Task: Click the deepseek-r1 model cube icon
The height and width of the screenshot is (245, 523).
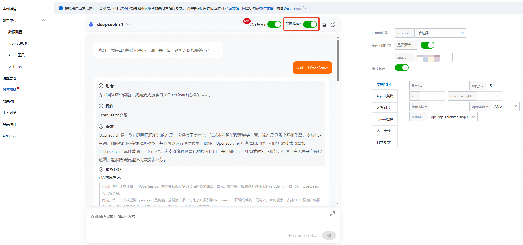Action: pos(91,24)
